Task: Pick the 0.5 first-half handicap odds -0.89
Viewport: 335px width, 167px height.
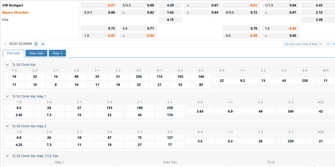Action: pyautogui.click(x=242, y=35)
